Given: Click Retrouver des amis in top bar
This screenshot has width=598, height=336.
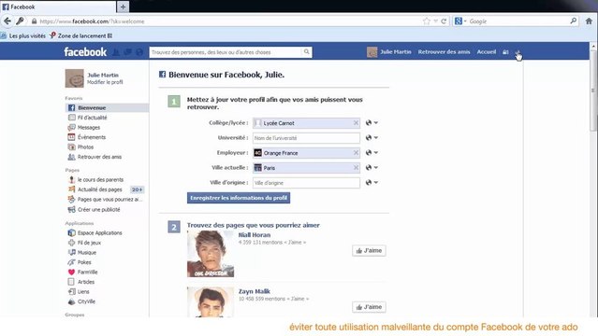Looking at the screenshot, I should (444, 51).
